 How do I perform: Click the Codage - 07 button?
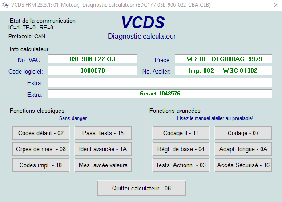coord(243,133)
